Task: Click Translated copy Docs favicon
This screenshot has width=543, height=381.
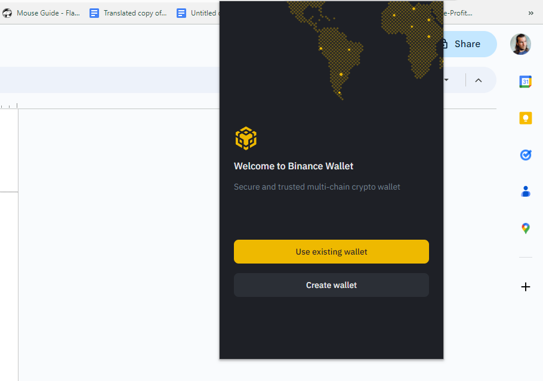Action: (x=94, y=13)
